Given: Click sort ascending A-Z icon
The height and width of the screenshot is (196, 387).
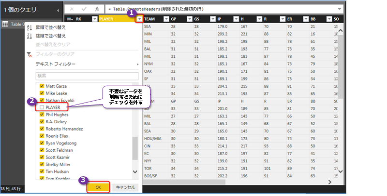Looking at the screenshot, I should tap(30, 27).
